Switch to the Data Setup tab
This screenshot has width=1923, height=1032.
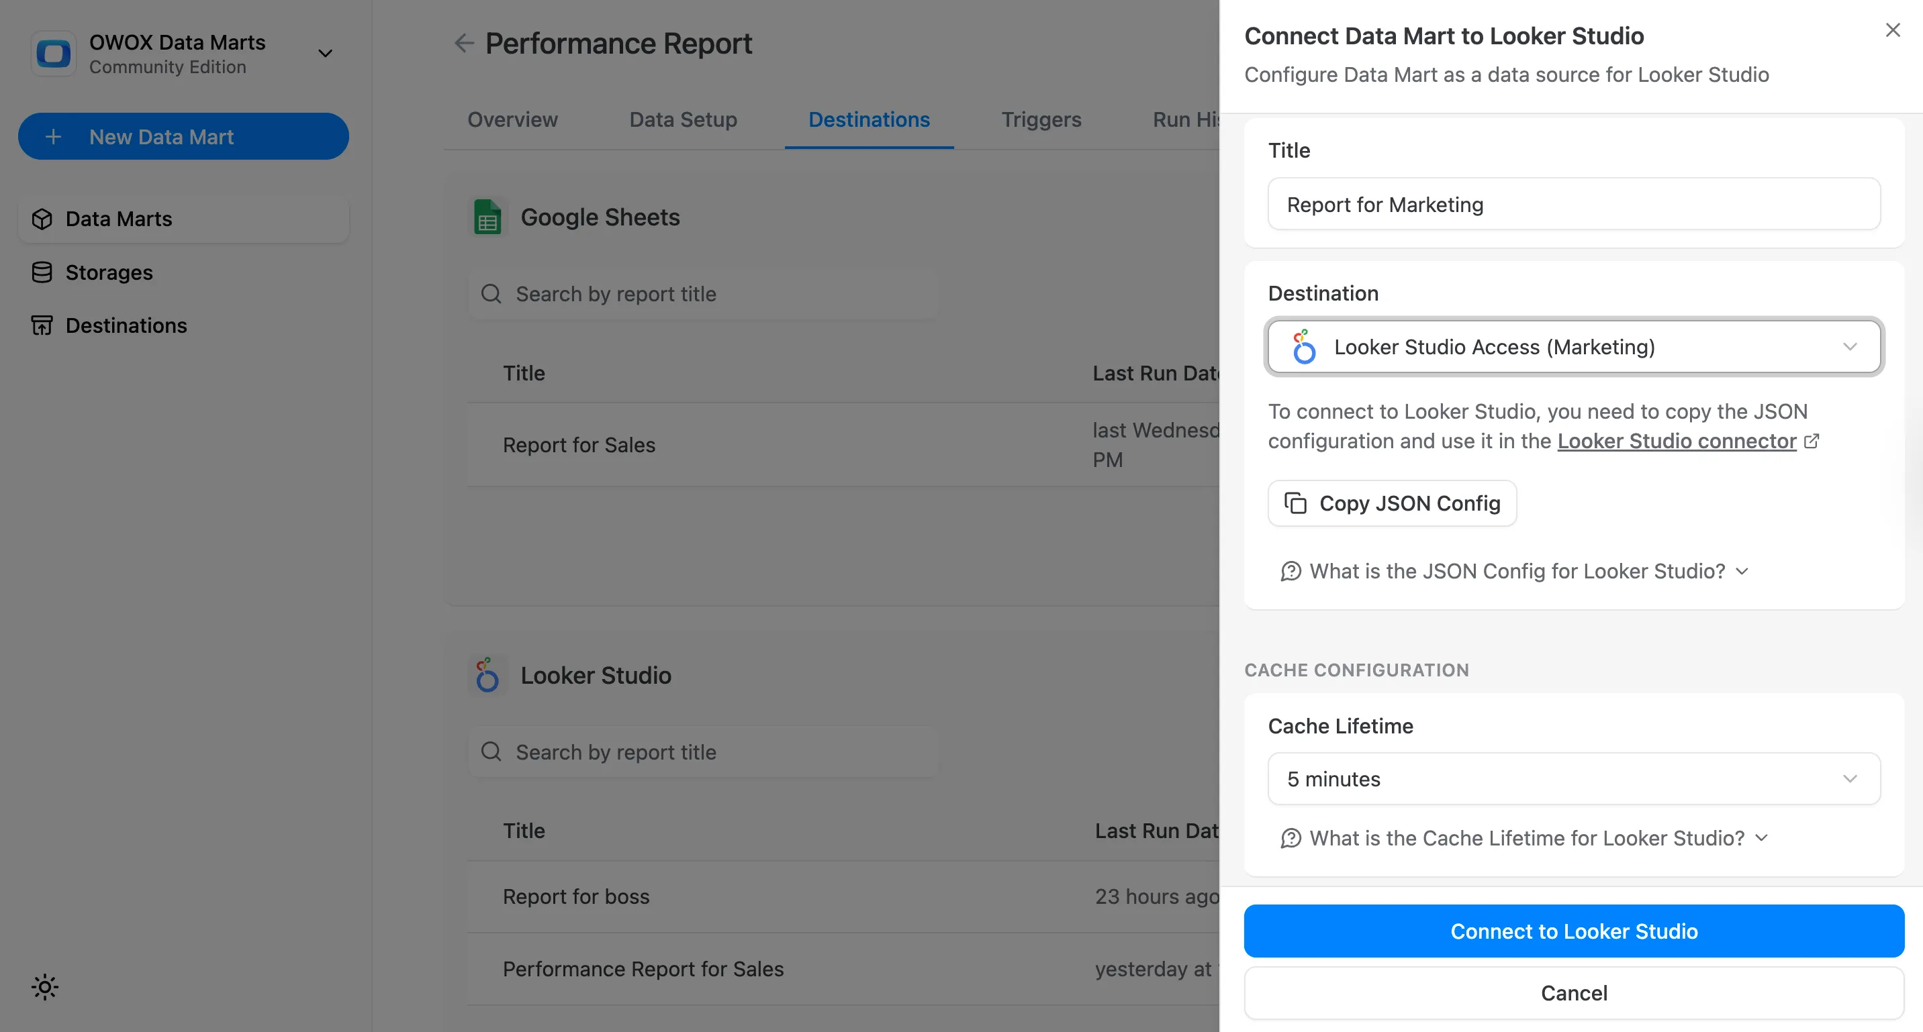(683, 119)
